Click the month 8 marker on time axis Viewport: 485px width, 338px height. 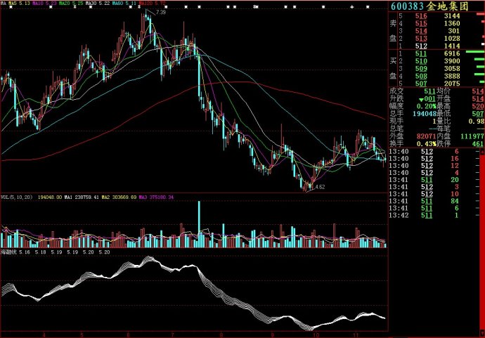221,334
